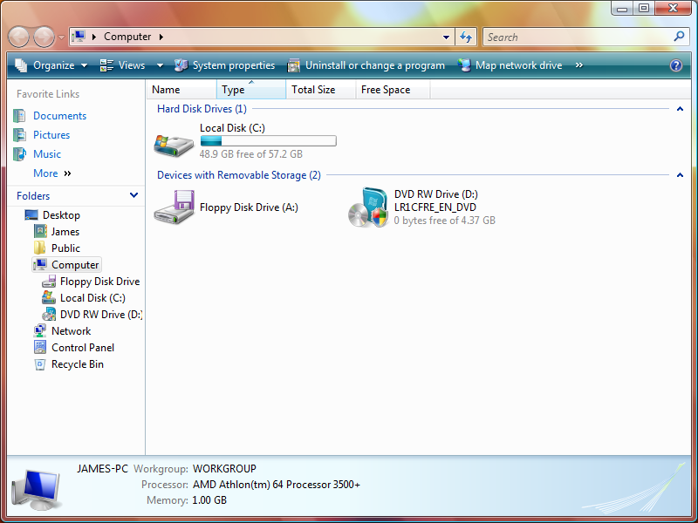Image resolution: width=698 pixels, height=523 pixels.
Task: Collapse the Folders pane arrow
Action: point(133,195)
